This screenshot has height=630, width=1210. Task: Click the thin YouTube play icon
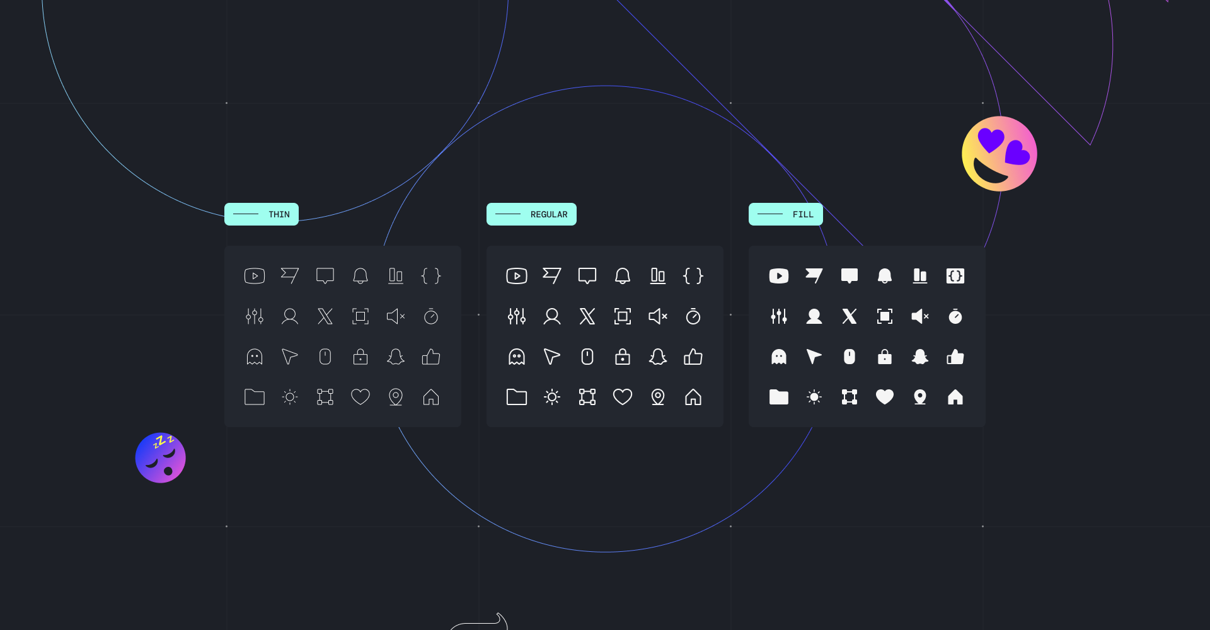coord(255,276)
